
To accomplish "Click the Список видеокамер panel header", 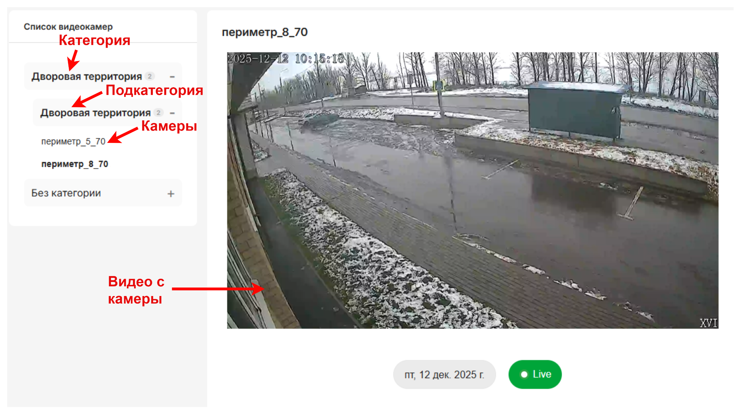I will (68, 27).
